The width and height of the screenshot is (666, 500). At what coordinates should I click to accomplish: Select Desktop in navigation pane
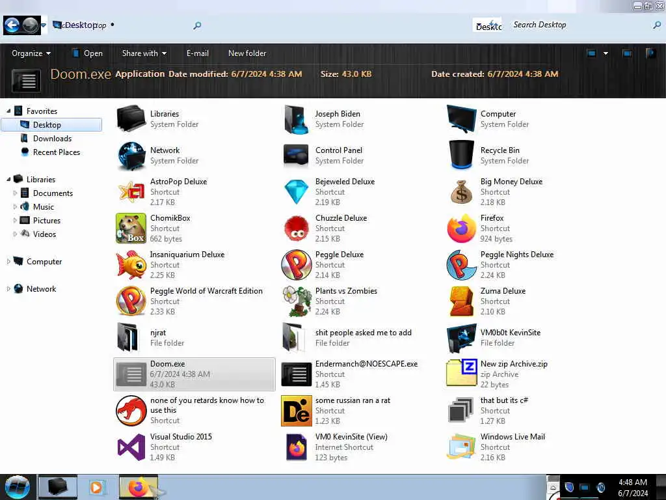[51, 125]
